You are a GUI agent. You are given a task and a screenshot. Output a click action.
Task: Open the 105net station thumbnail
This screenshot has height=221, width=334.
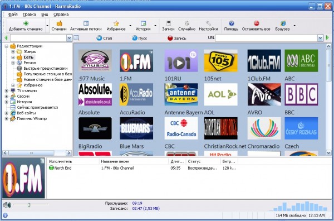[x=220, y=61]
